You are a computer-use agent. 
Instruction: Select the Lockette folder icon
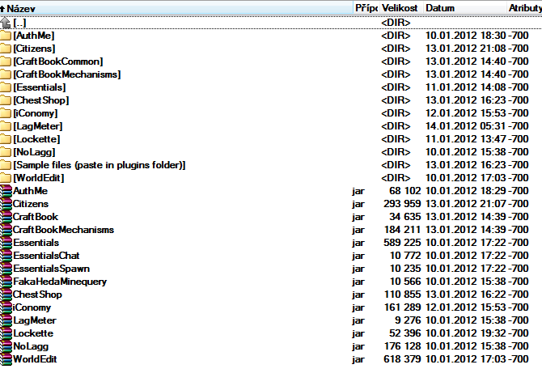click(6, 139)
